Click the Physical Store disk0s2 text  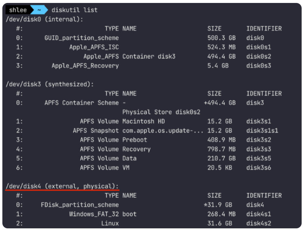pyautogui.click(x=161, y=112)
